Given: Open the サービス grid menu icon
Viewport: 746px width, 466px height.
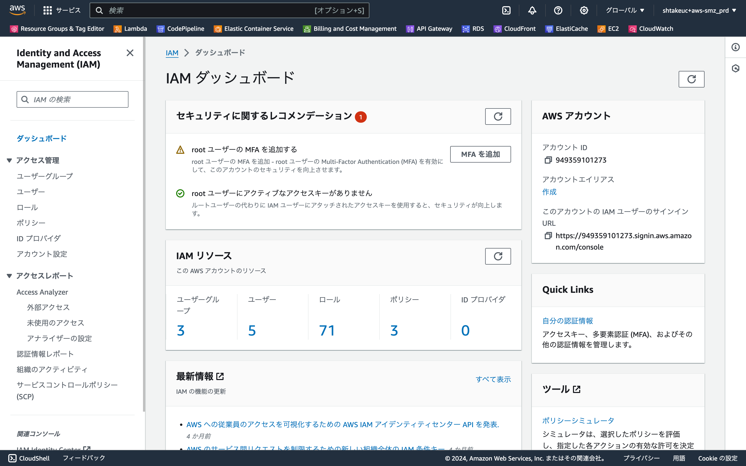Looking at the screenshot, I should pyautogui.click(x=47, y=10).
